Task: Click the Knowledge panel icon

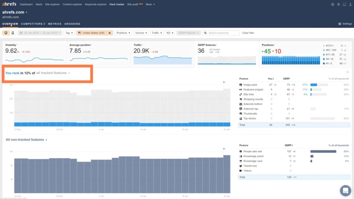Action: (241, 156)
